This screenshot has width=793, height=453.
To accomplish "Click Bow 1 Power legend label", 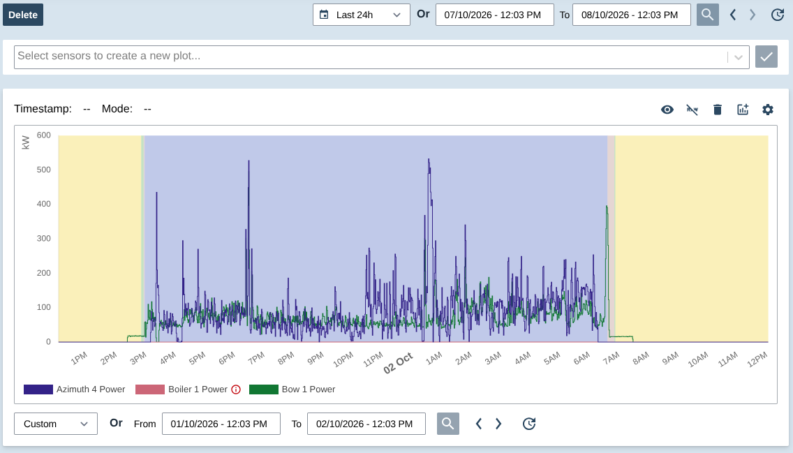I will [309, 389].
